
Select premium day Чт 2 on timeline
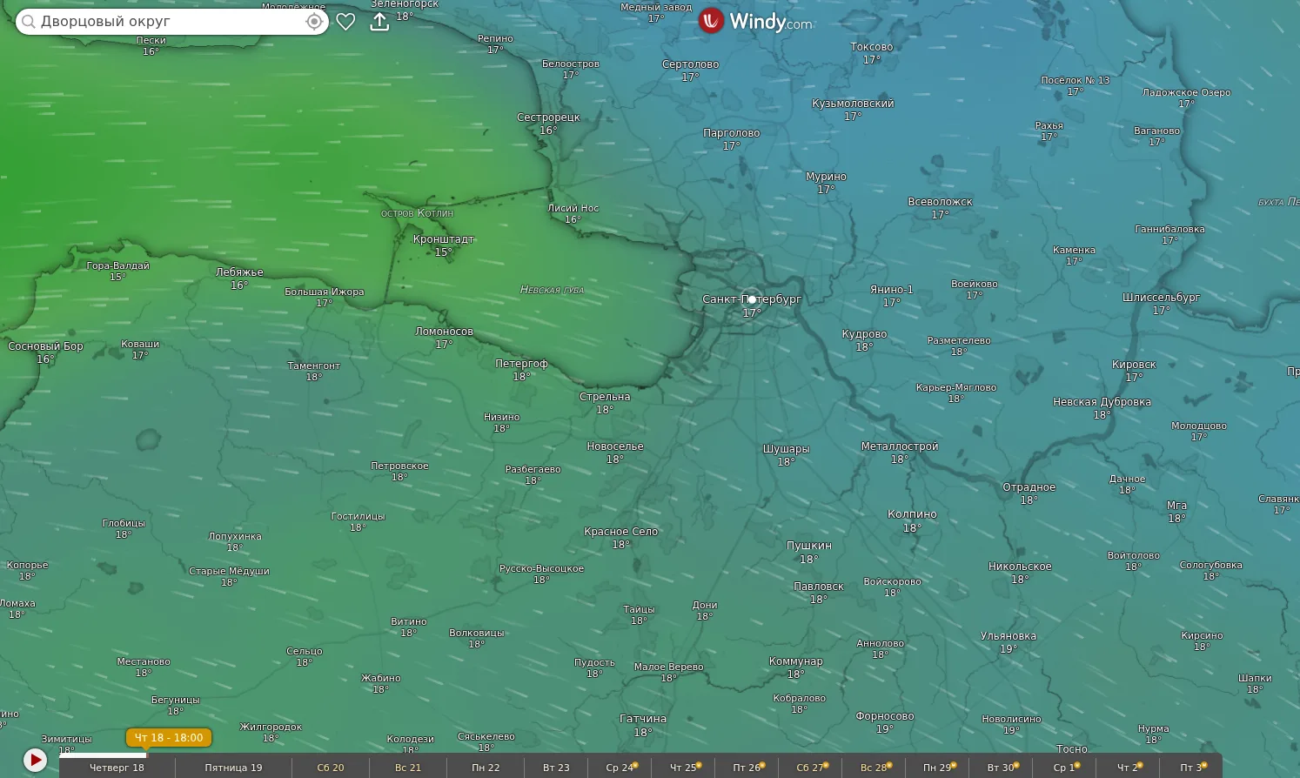[x=1129, y=768]
